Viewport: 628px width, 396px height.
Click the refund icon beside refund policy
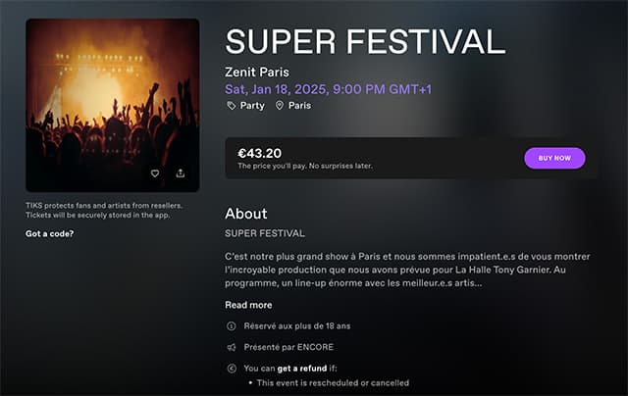[232, 369]
